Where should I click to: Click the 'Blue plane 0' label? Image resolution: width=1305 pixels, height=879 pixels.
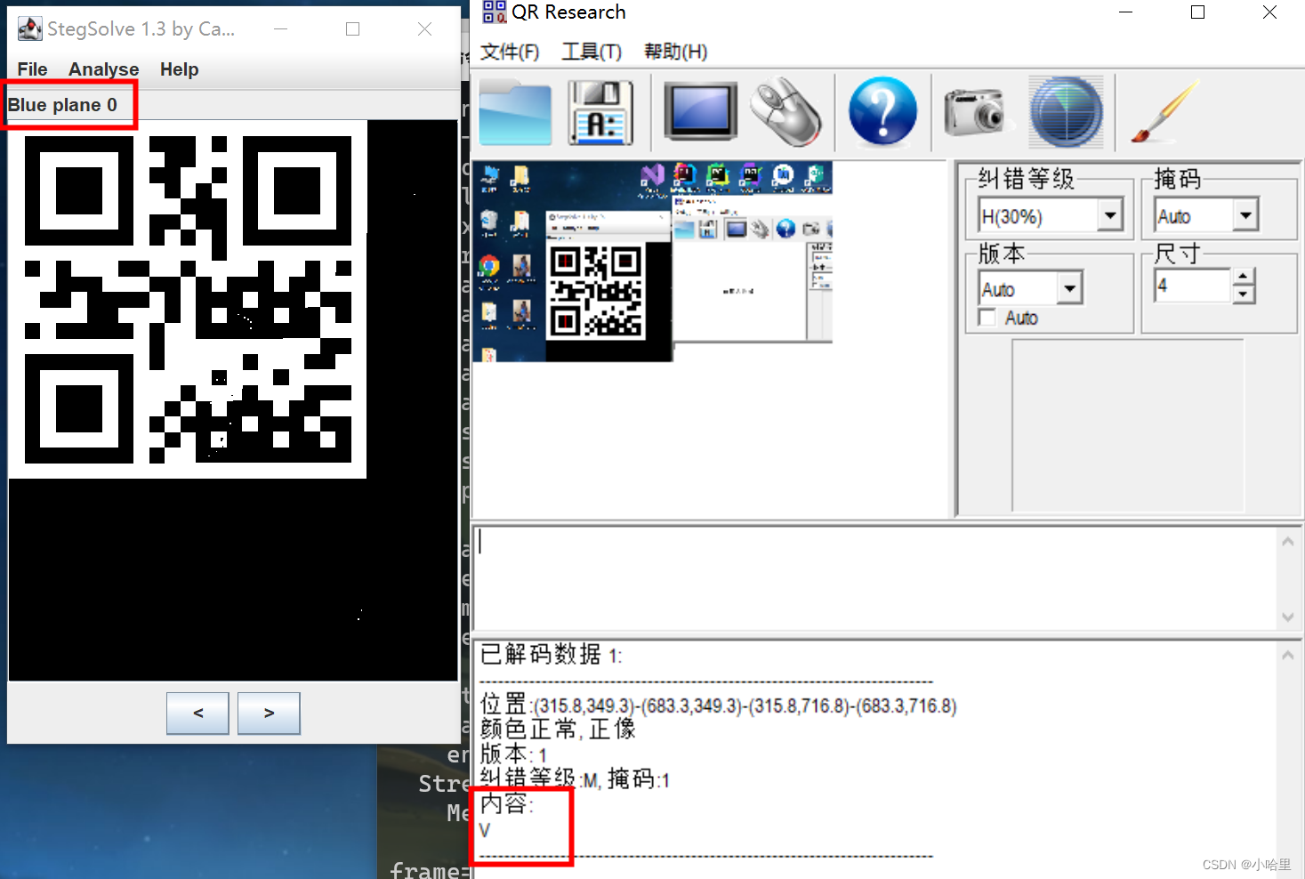[62, 105]
